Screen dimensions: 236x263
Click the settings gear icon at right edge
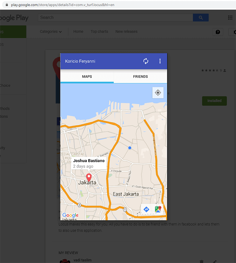pos(234,32)
